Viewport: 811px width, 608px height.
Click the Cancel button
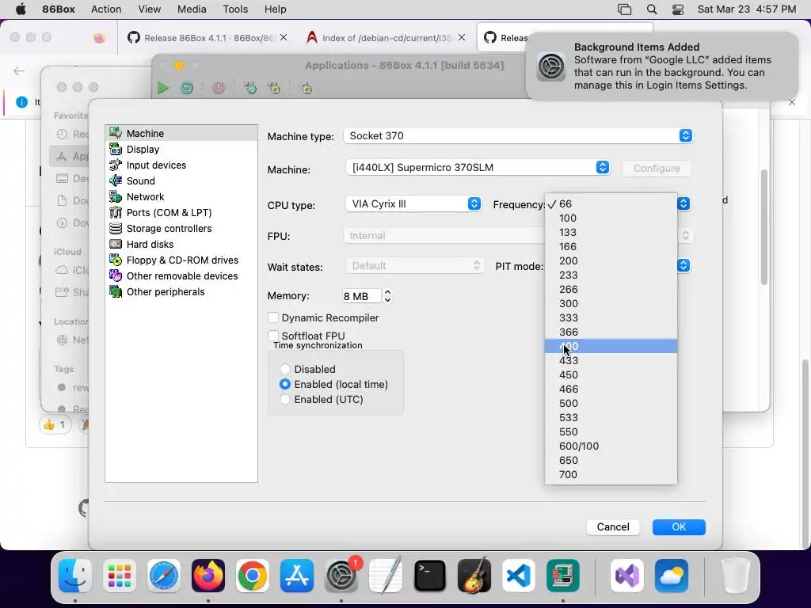[613, 526]
